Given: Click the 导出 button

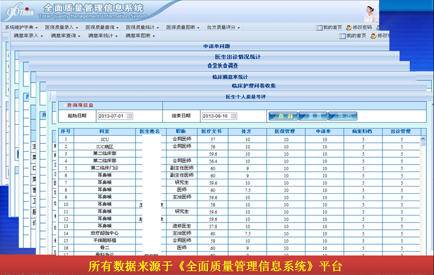Looking at the screenshot, I should coord(343,116).
